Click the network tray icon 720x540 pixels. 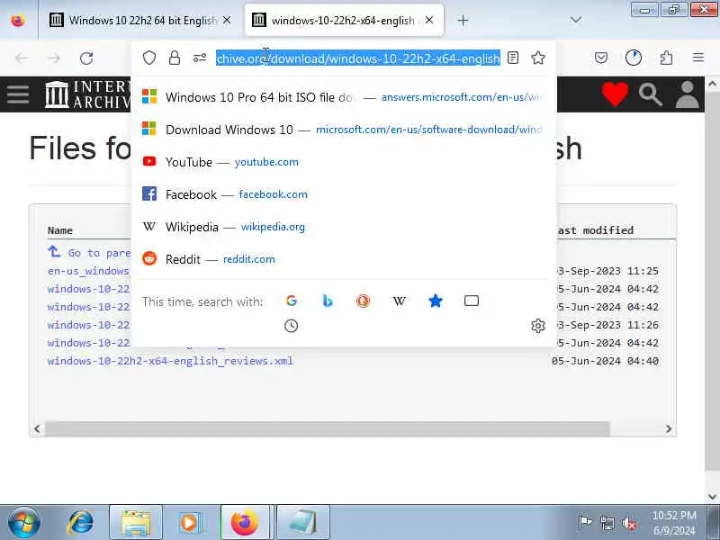point(607,523)
